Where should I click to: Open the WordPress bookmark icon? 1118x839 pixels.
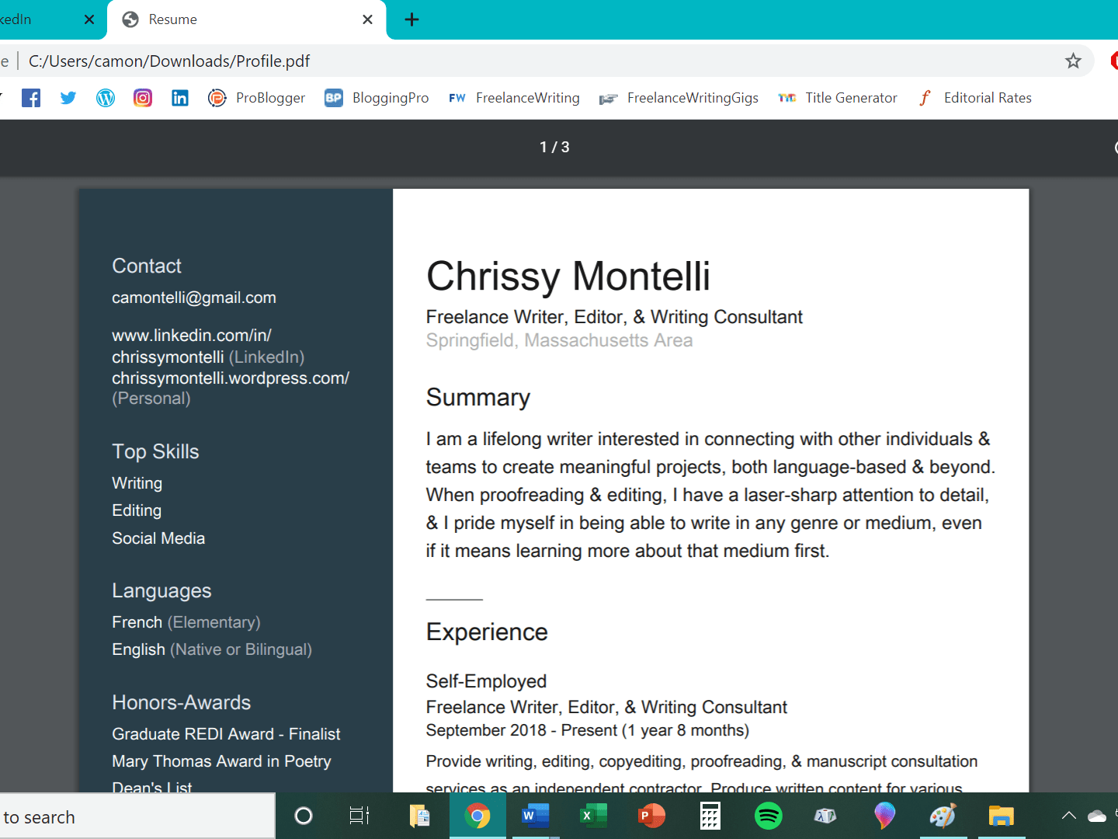point(106,98)
